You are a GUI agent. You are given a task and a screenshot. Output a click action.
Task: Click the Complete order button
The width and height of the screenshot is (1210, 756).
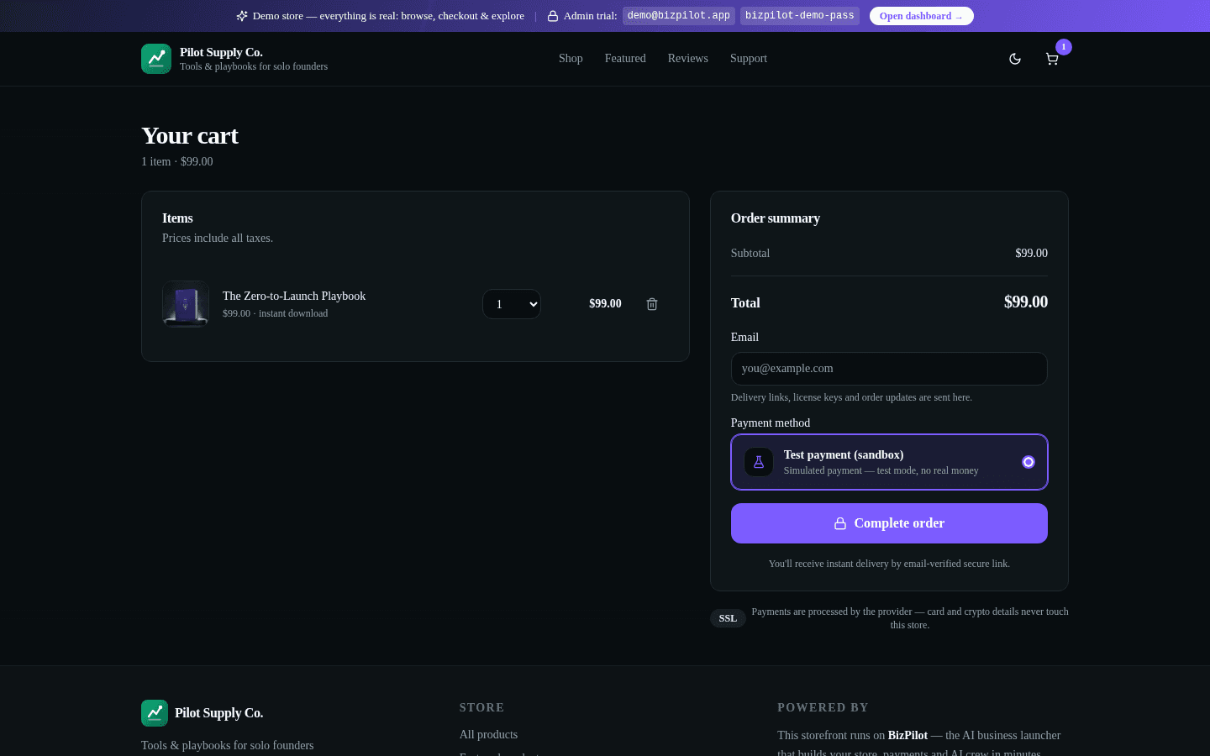coord(889,523)
